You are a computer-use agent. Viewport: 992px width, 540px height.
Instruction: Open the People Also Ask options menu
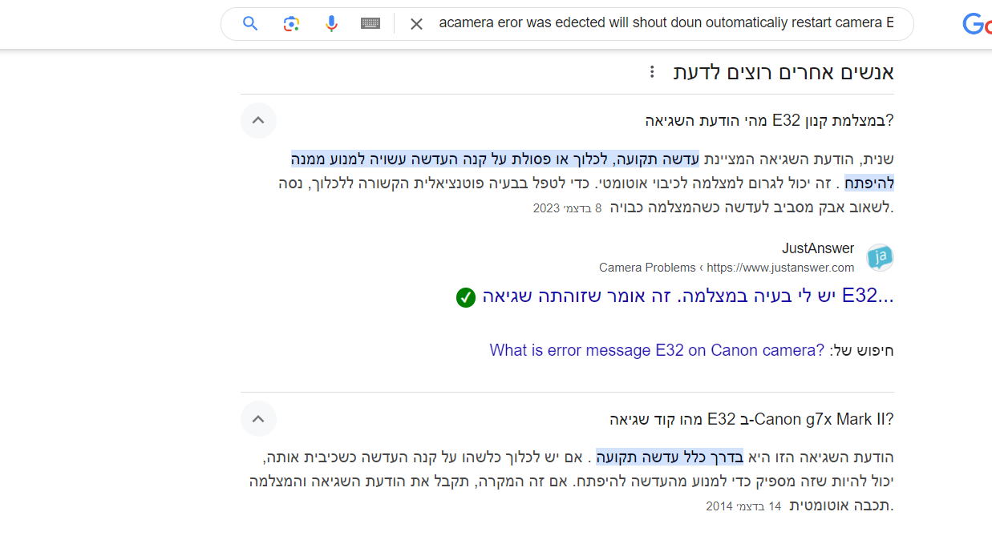(651, 71)
